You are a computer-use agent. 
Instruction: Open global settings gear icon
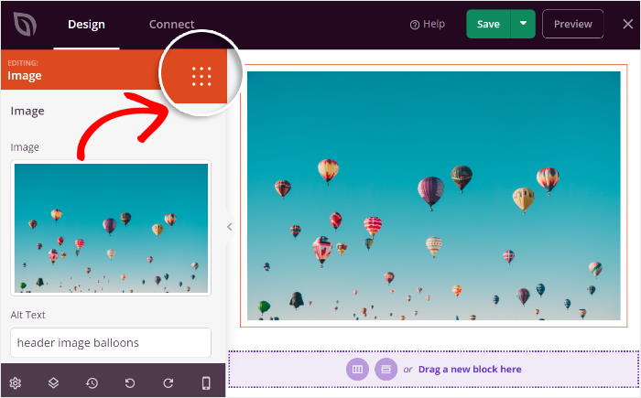click(x=16, y=382)
